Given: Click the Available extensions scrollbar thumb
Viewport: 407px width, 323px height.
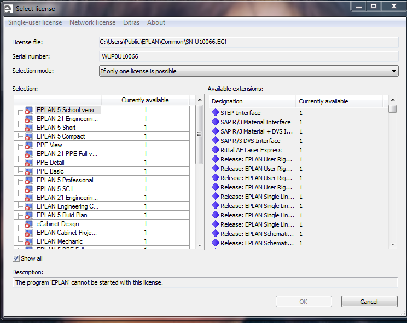Looking at the screenshot, I should click(x=393, y=108).
